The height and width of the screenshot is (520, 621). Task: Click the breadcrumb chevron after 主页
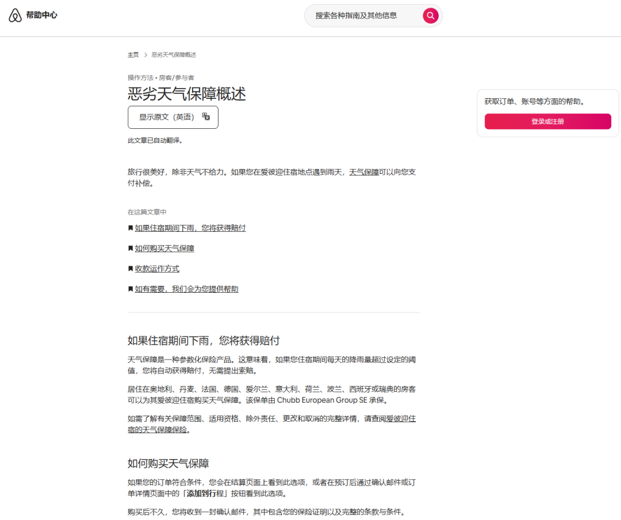pyautogui.click(x=145, y=55)
